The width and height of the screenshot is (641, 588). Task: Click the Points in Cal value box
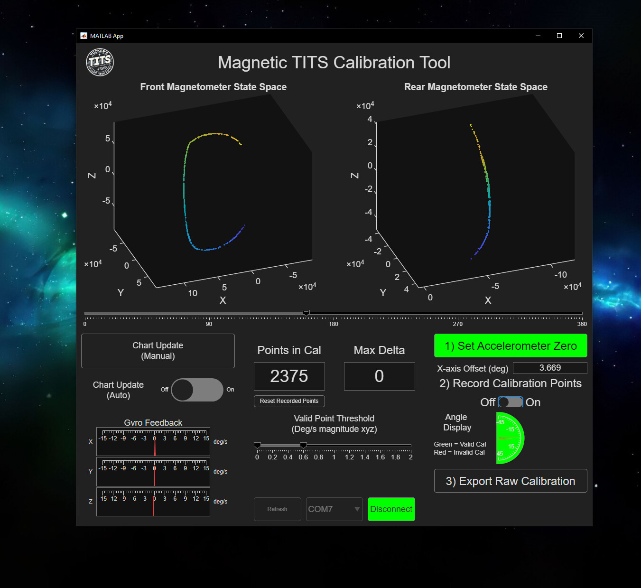point(289,376)
